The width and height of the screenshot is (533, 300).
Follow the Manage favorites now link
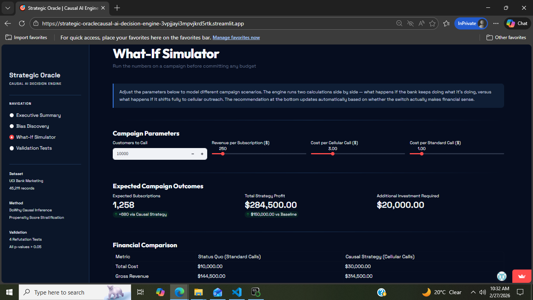236,37
